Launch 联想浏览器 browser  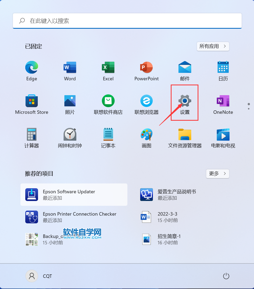click(x=147, y=104)
